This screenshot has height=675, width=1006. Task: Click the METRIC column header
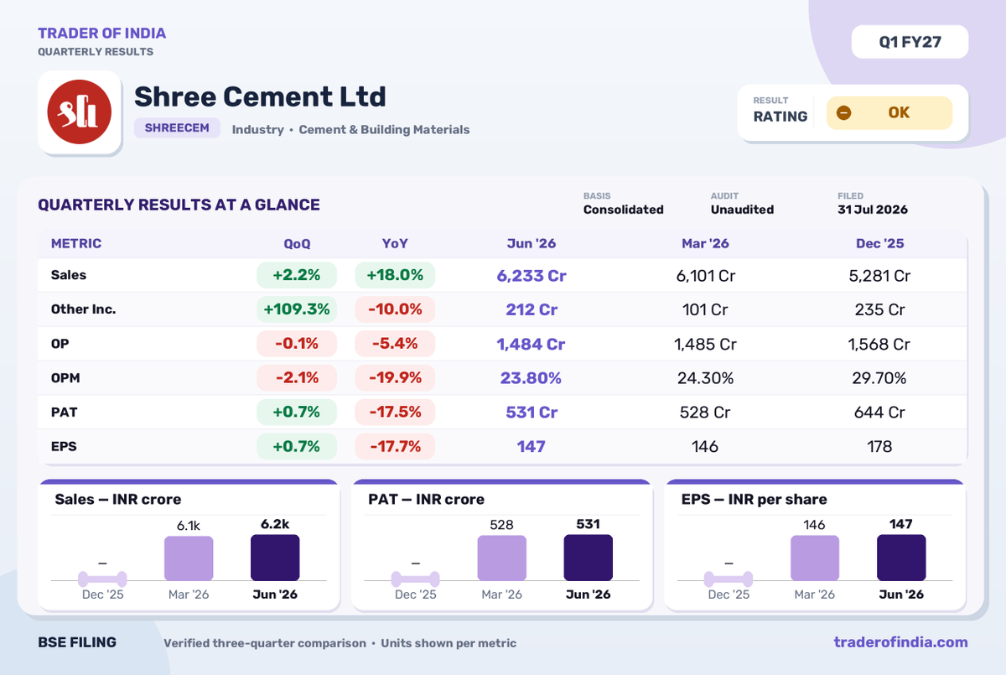pos(76,244)
